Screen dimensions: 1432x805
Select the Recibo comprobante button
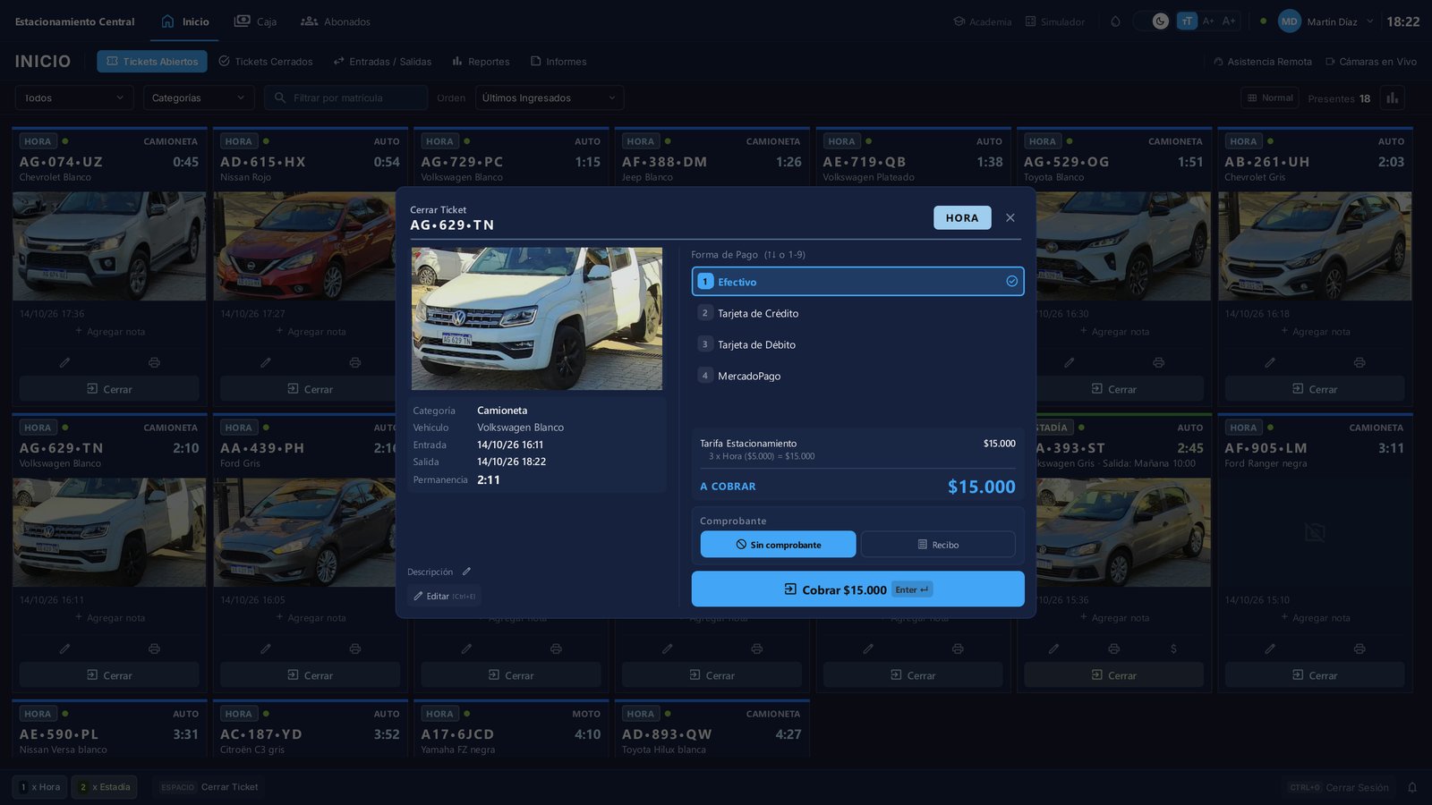[938, 545]
